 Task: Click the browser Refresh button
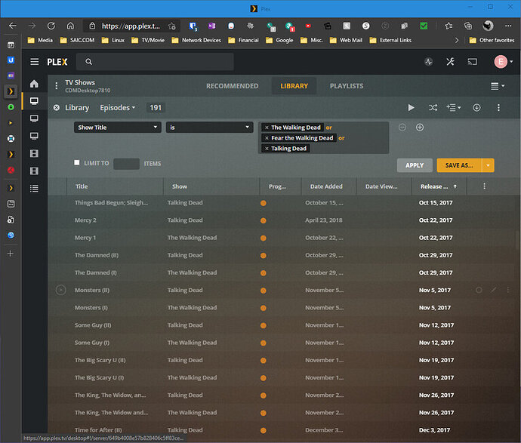click(51, 26)
